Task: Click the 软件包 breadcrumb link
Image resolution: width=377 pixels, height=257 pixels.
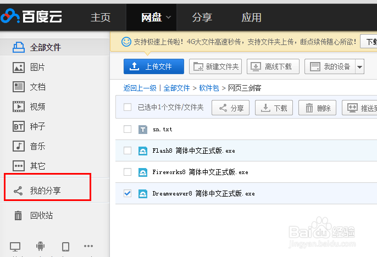Action: pos(209,88)
